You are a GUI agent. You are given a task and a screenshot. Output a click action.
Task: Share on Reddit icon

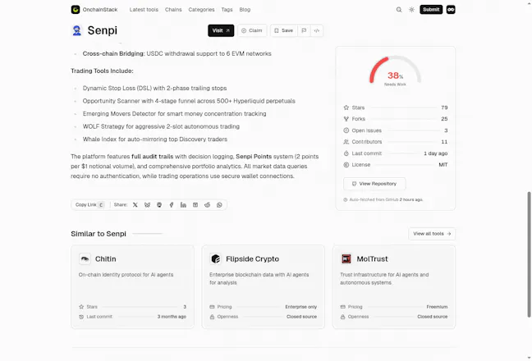point(208,205)
